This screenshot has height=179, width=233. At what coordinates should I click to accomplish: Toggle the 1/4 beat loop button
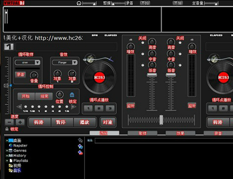(26, 107)
